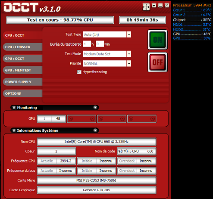Image resolution: width=213 pixels, height=199 pixels.
Task: Click the custom test minutes field
Action: point(100,44)
